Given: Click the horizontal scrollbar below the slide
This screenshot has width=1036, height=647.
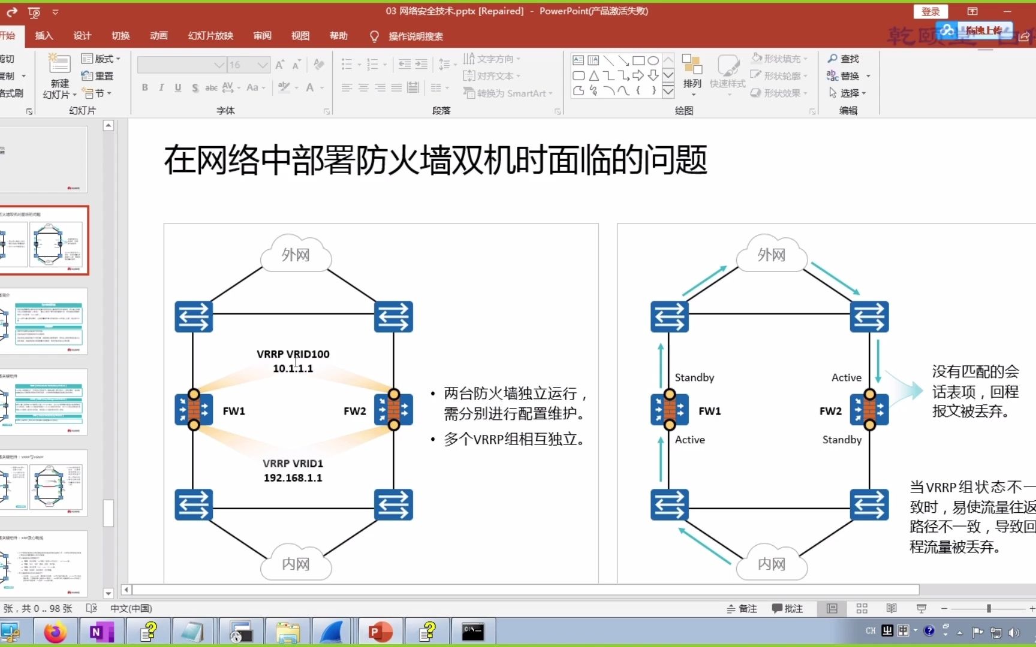Looking at the screenshot, I should point(525,590).
